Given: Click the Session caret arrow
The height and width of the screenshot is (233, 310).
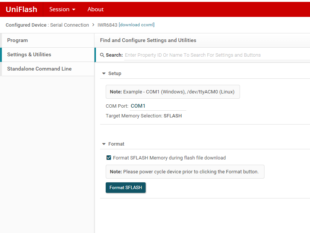Looking at the screenshot, I should coord(74,9).
